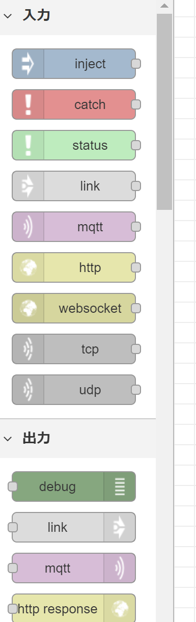Click the 出力 category header label
Image resolution: width=196 pixels, height=622 pixels.
pos(37,438)
